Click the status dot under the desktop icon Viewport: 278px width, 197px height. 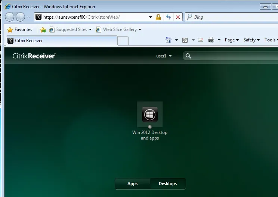click(x=150, y=127)
